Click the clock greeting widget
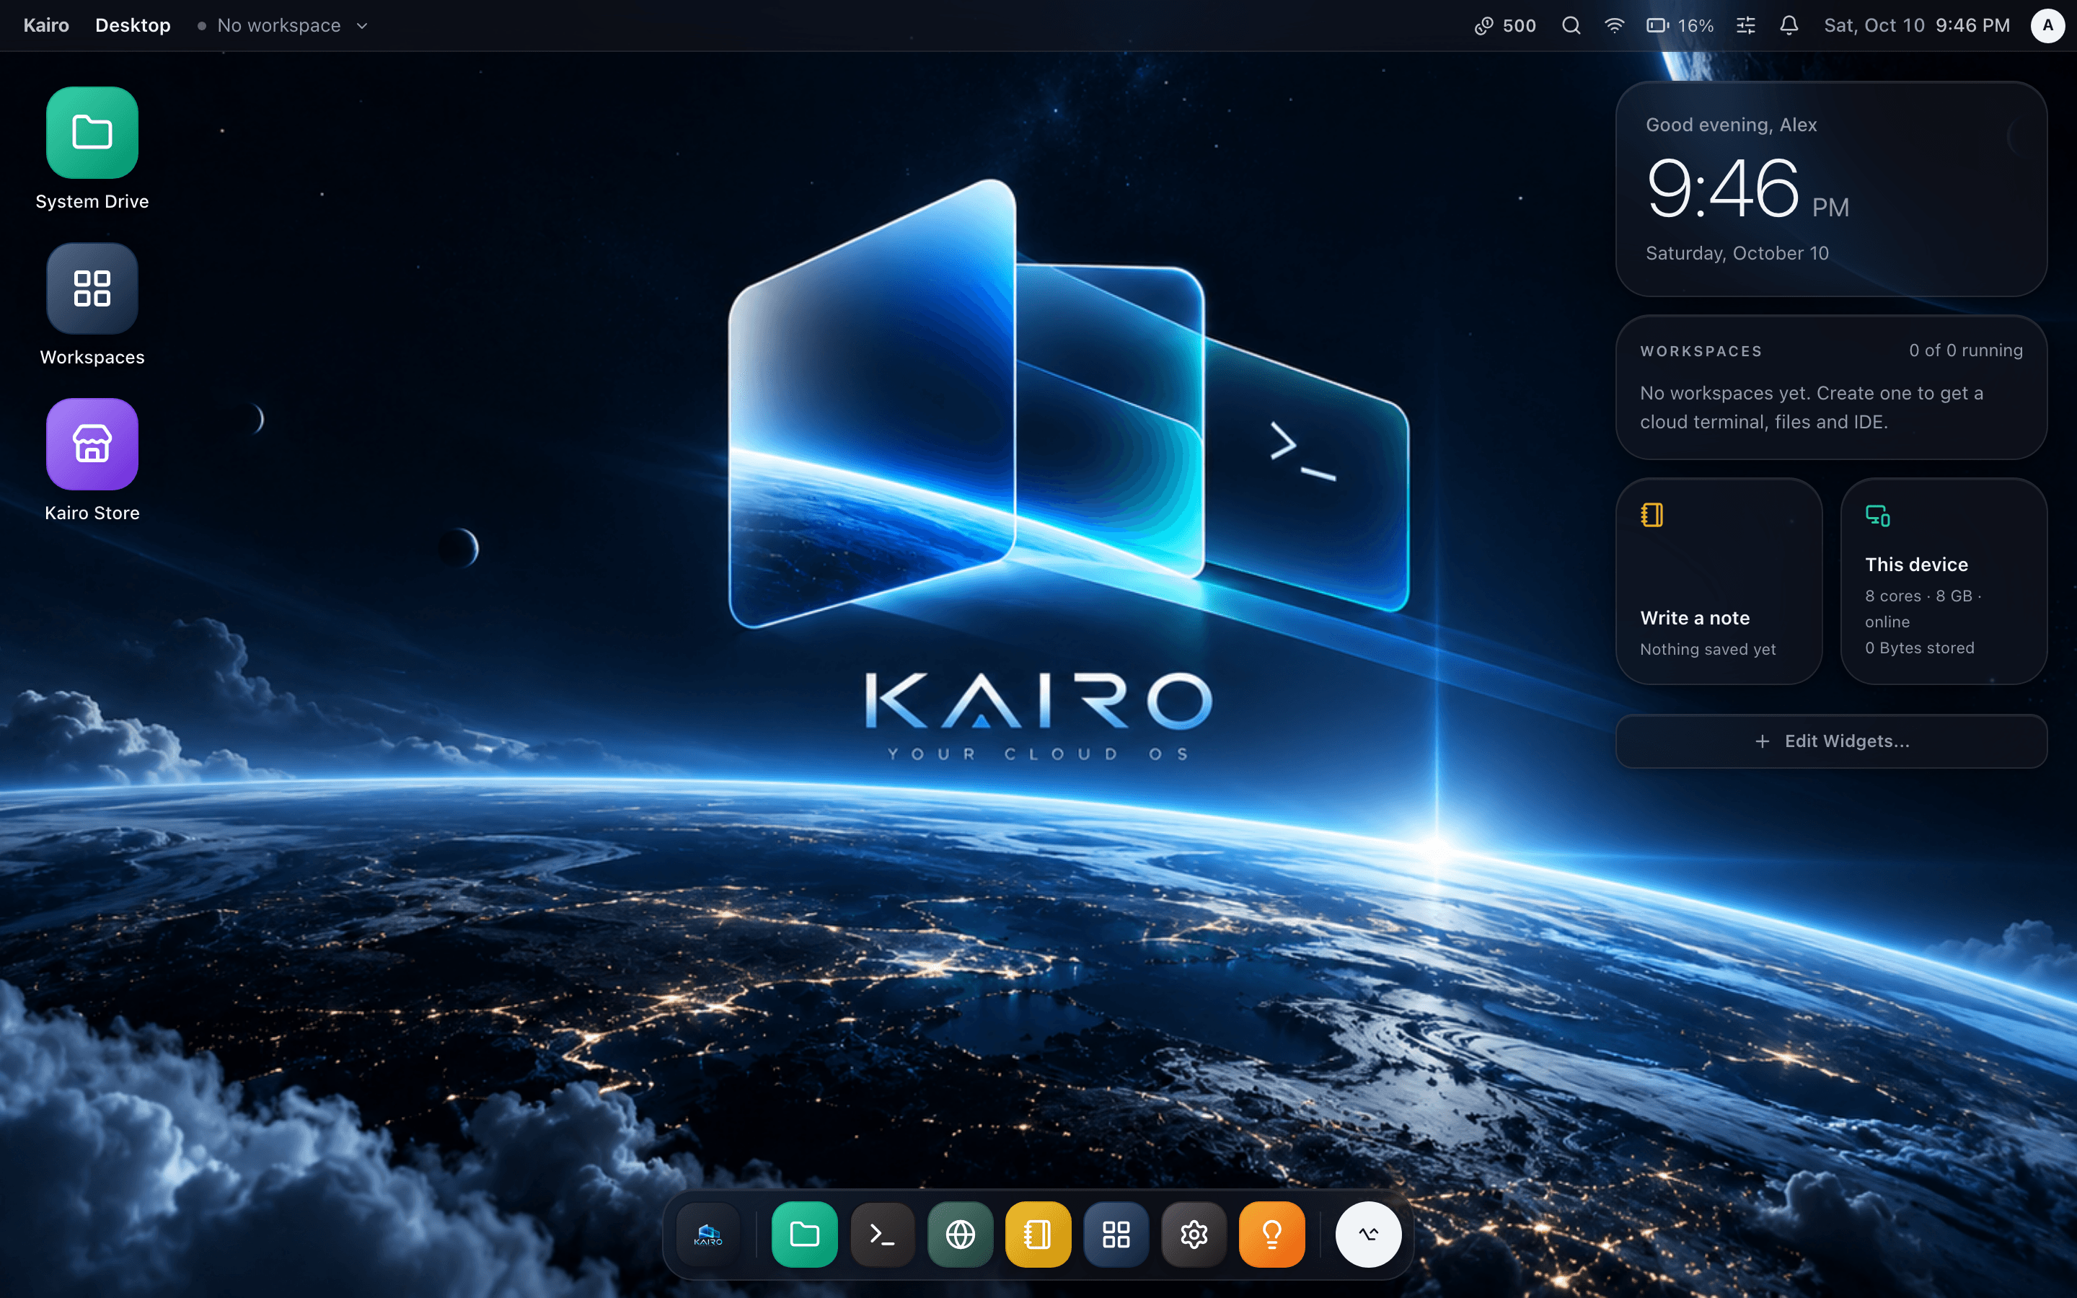Screen dimensions: 2077x1298 point(1832,189)
